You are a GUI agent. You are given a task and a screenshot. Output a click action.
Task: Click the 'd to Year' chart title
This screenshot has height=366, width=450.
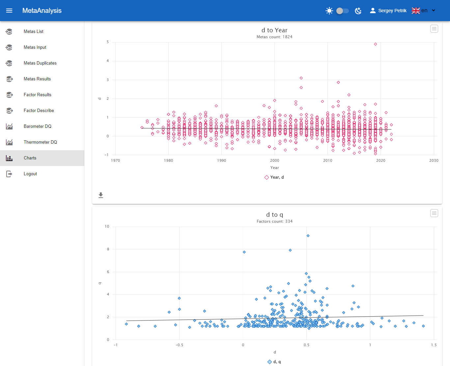coord(274,30)
